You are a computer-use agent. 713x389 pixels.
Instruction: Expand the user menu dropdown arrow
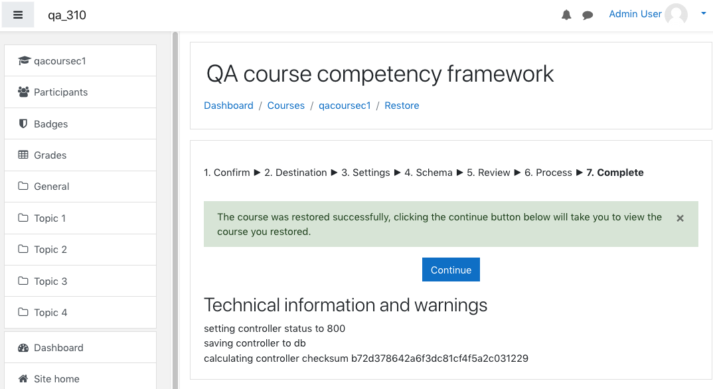pyautogui.click(x=704, y=14)
